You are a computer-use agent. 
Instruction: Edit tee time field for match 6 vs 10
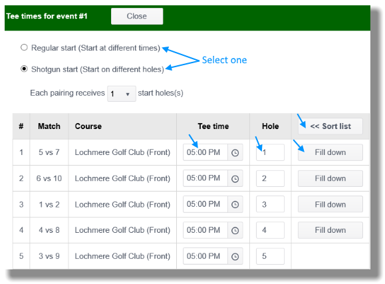click(205, 178)
